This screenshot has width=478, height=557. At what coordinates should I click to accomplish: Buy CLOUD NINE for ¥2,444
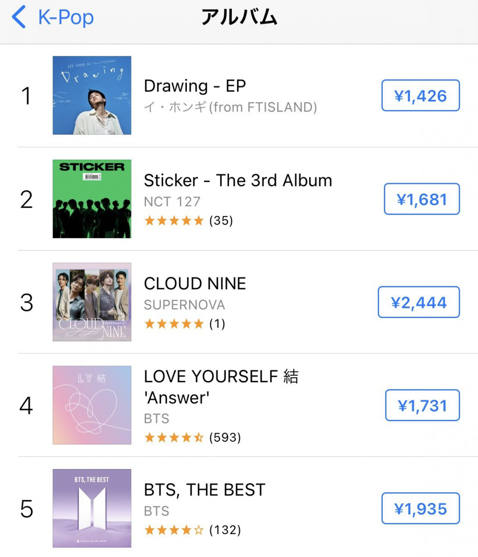419,302
